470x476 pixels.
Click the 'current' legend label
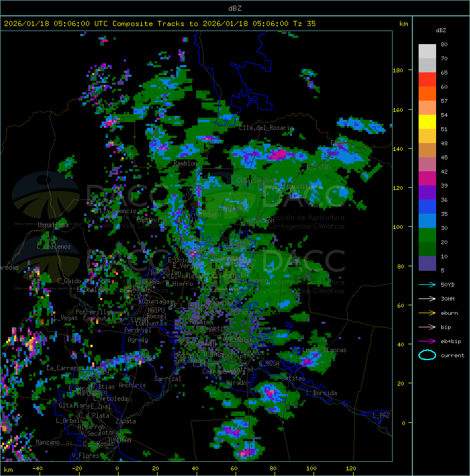(x=452, y=356)
